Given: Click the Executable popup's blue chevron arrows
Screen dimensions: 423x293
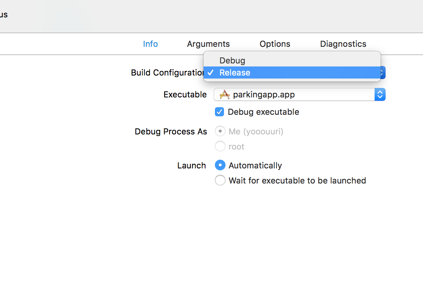Looking at the screenshot, I should (x=380, y=94).
